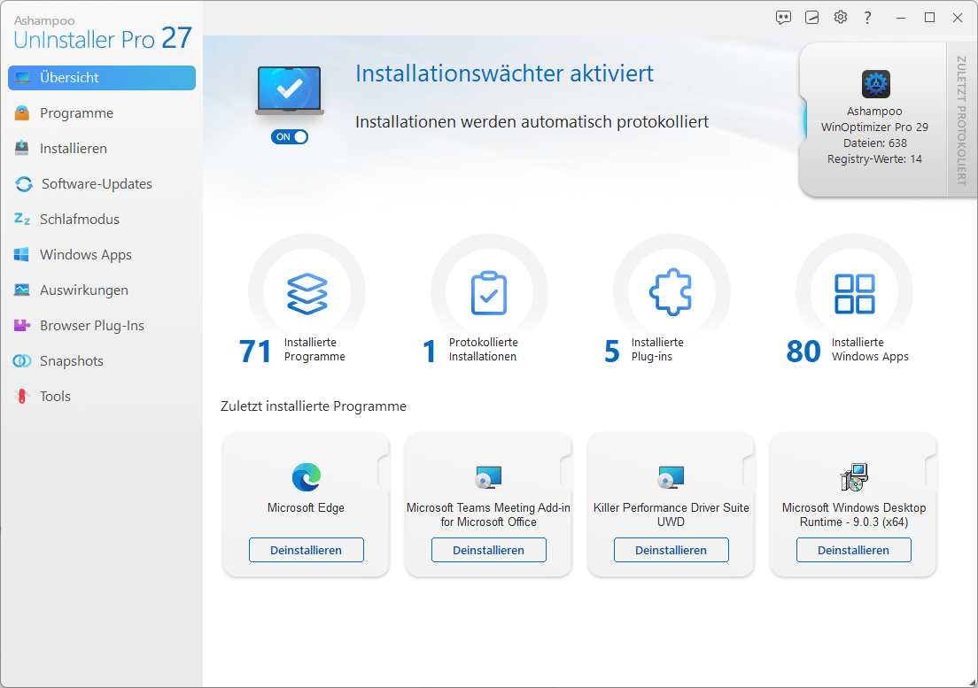This screenshot has height=688, width=978.
Task: Go to the Installieren section
Action: click(x=102, y=149)
